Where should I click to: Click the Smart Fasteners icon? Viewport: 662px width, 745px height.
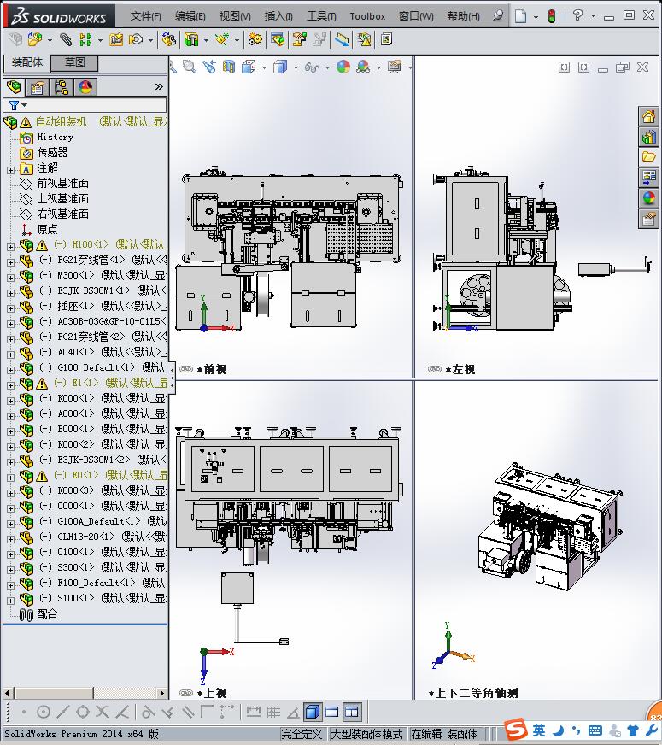pos(116,39)
